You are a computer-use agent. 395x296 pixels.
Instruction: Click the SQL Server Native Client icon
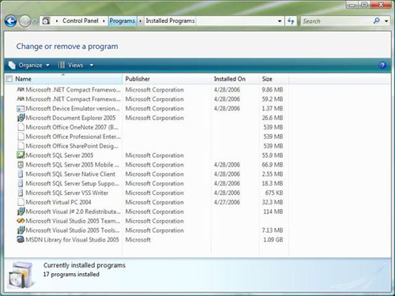[x=21, y=174]
